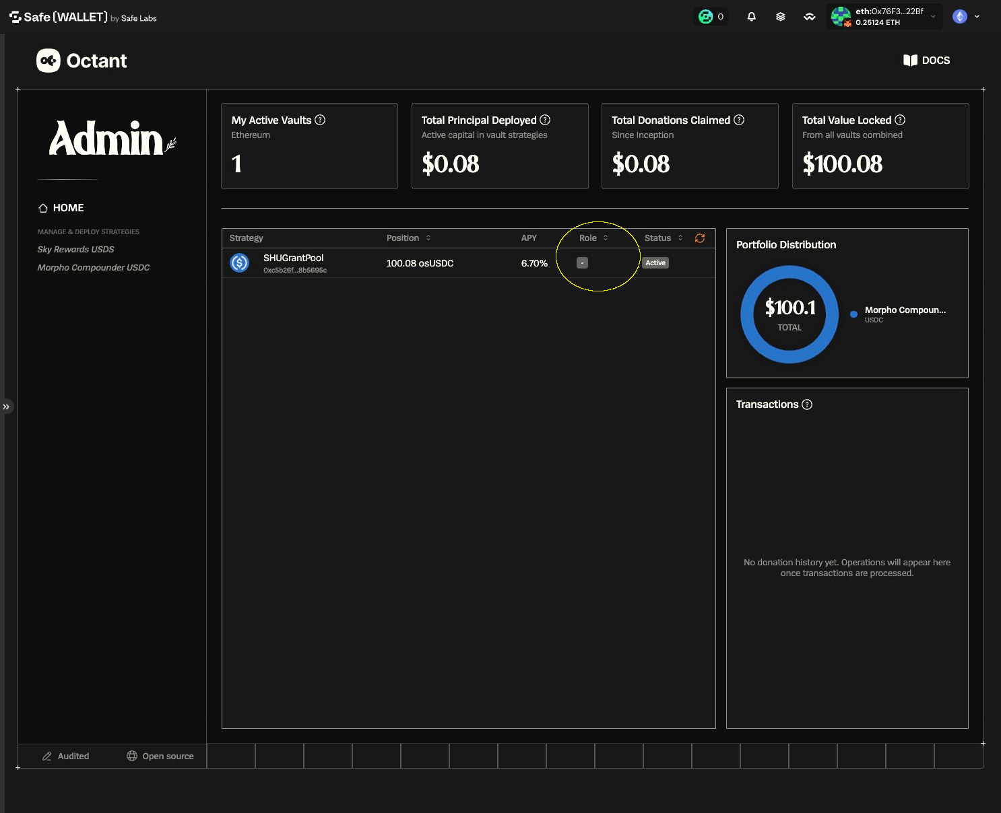Click the $100.08 Total Value Locked amount
Viewport: 1001px width, 813px height.
tap(842, 164)
